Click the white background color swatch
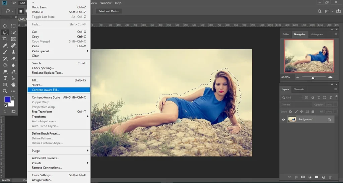This screenshot has height=183, width=343. (x=12, y=104)
